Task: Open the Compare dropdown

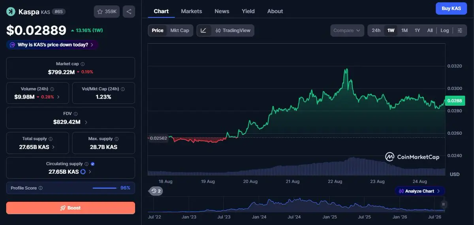Action: [x=347, y=30]
